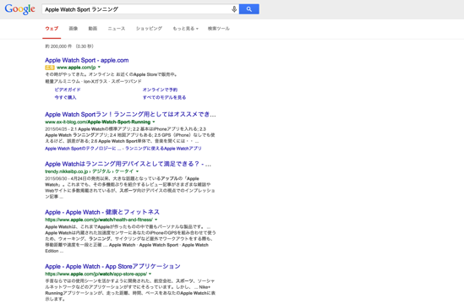Click result count text 約 200,000 件
464x304 pixels.
pyautogui.click(x=69, y=46)
